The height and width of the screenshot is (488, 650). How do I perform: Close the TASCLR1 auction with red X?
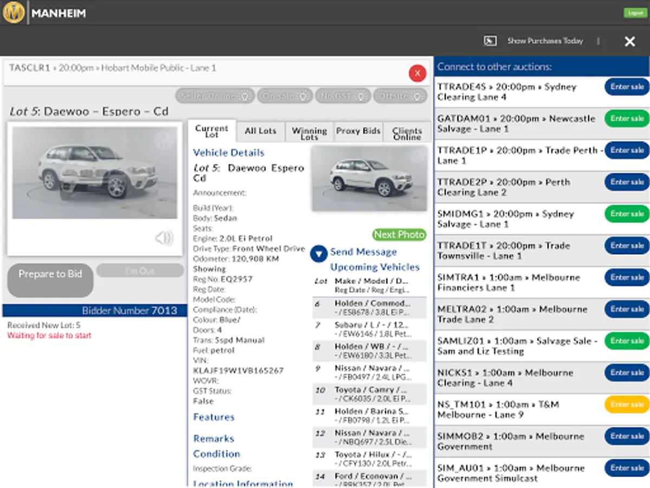pyautogui.click(x=417, y=73)
